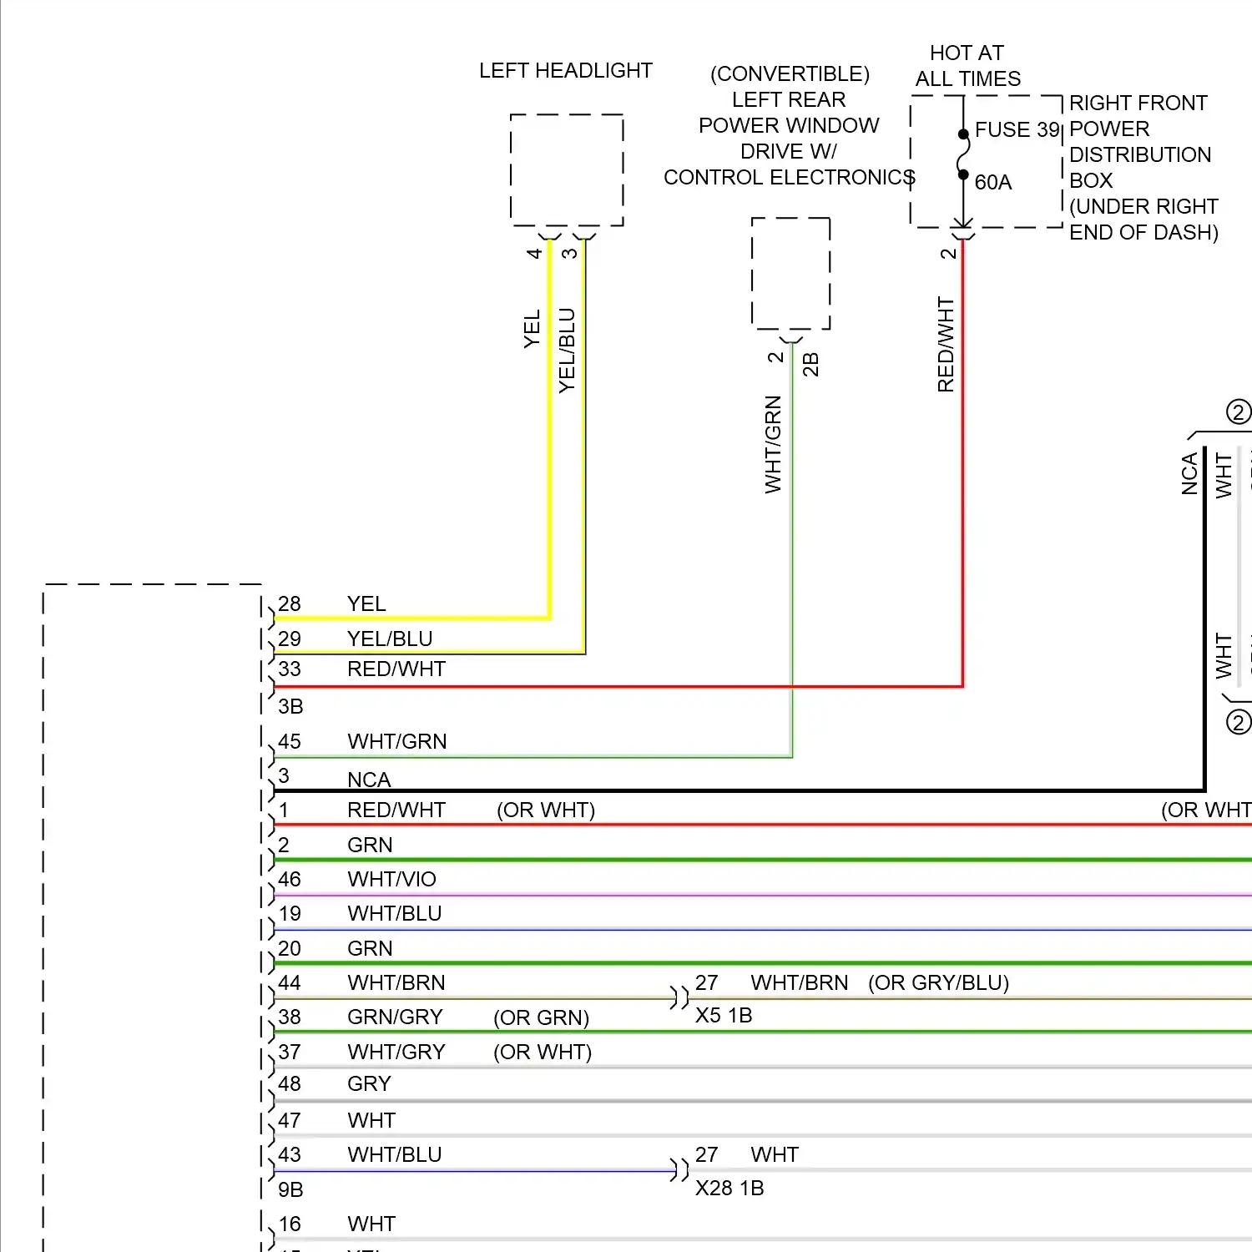The height and width of the screenshot is (1252, 1252).
Task: Click the fuse symbol inside distribution box
Action: pos(963,154)
